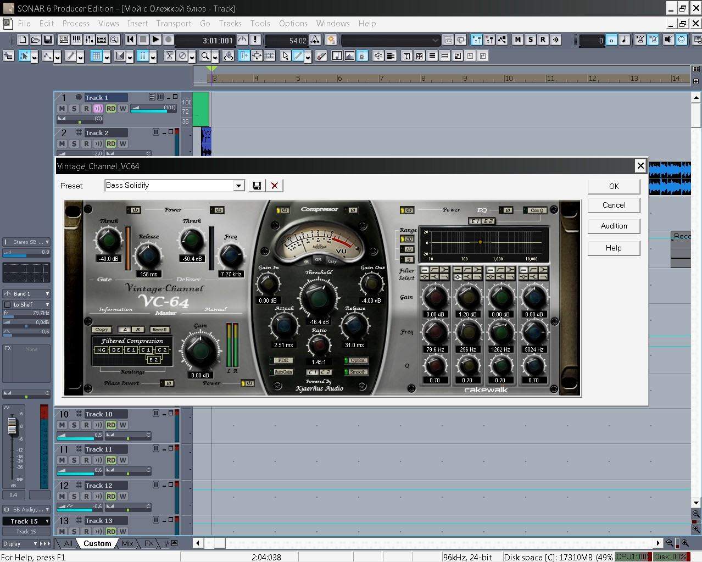
Task: Select the Erase tool
Action: 322,55
